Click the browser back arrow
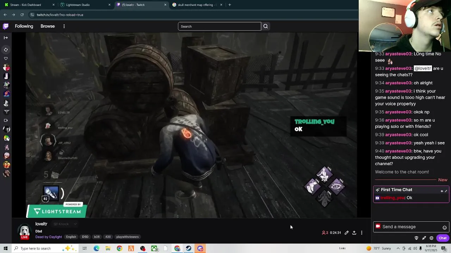 coord(5,15)
